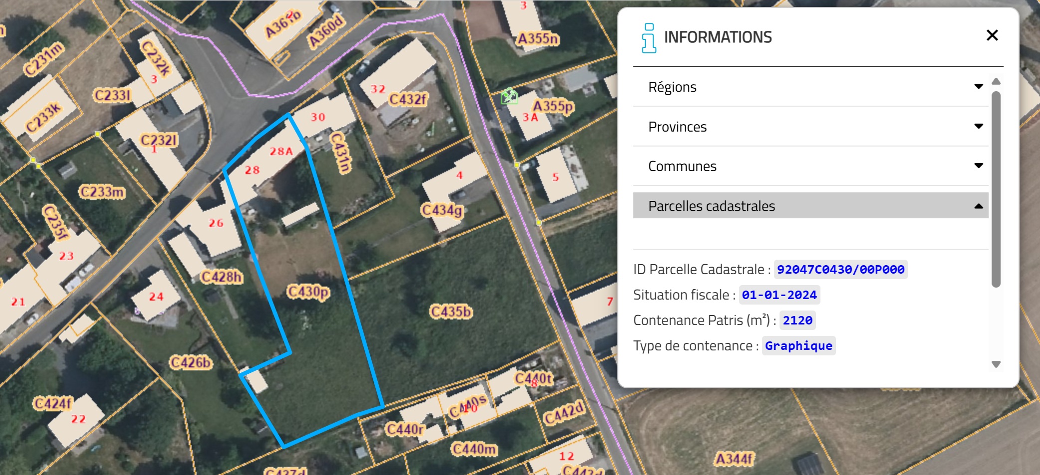Close the Informations panel
The height and width of the screenshot is (475, 1040).
click(992, 35)
